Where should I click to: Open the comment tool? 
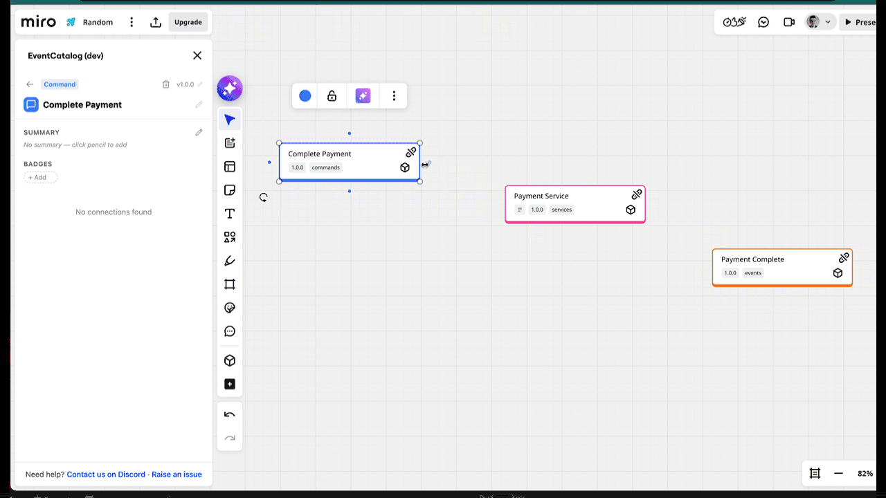[x=229, y=331]
